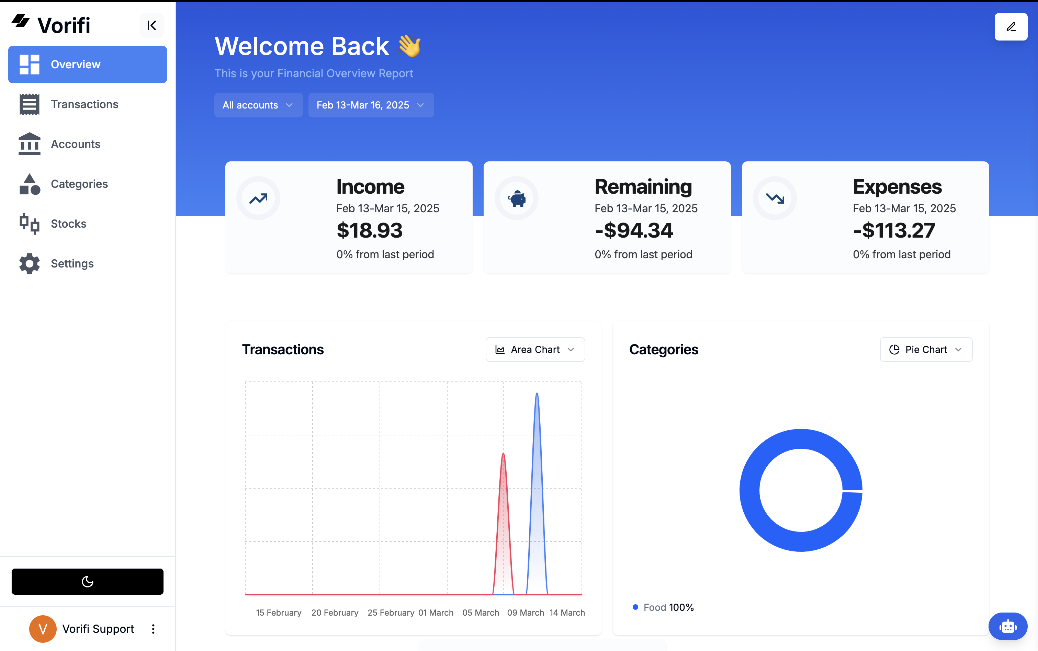Click the orange V user avatar

point(43,629)
